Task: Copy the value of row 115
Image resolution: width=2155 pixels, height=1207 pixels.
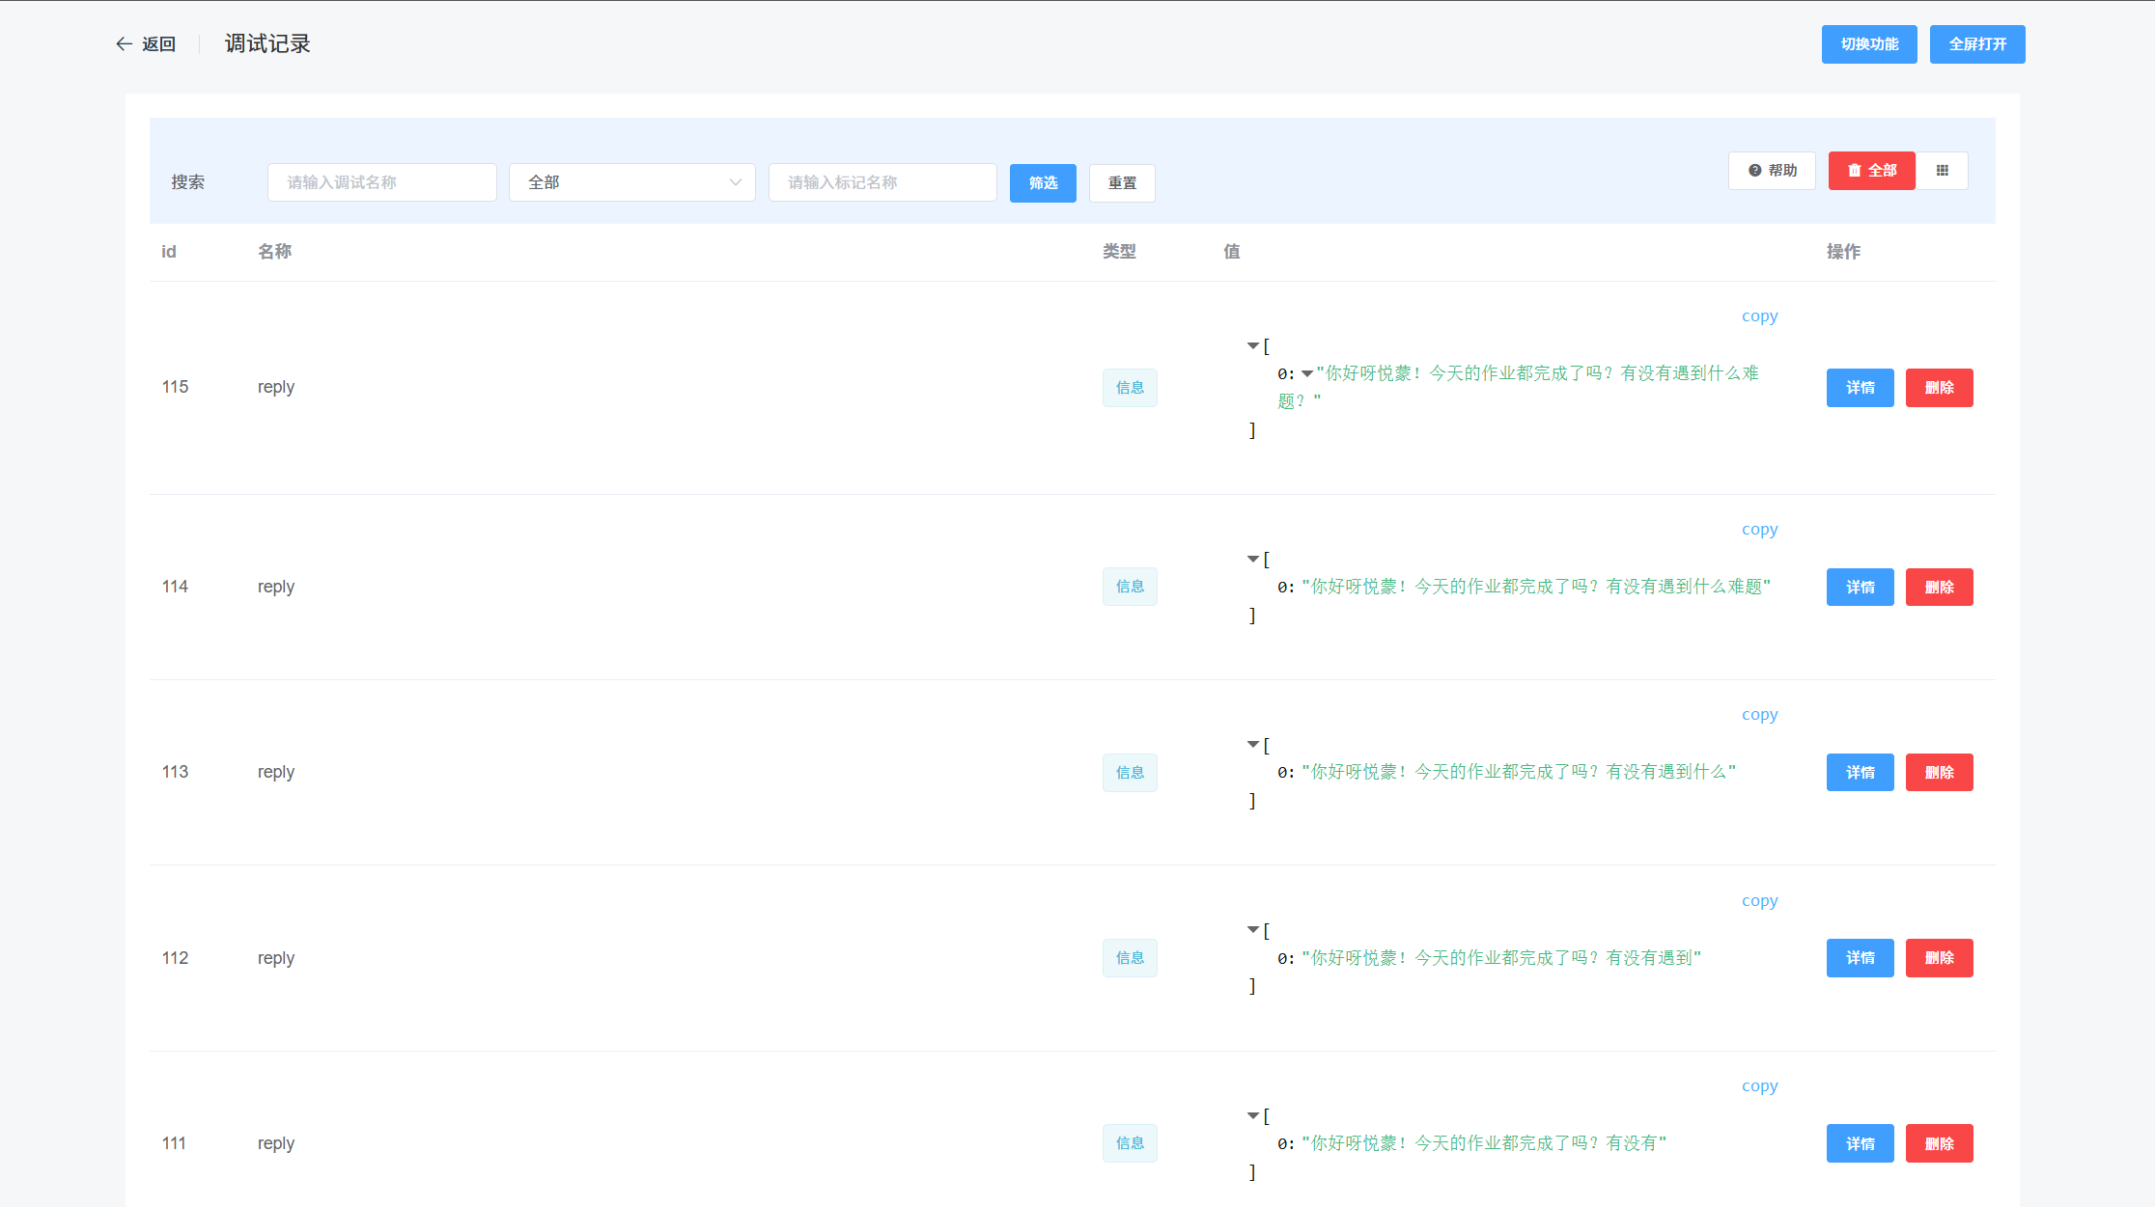Action: tap(1759, 316)
